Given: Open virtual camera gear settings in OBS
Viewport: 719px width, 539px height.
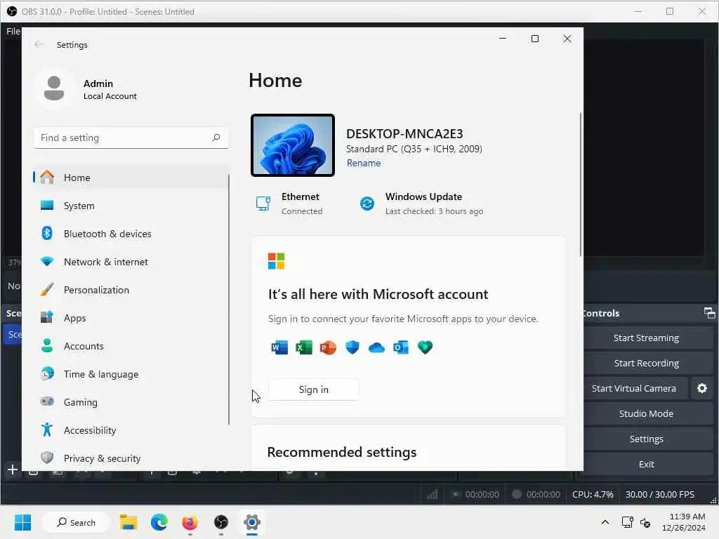Looking at the screenshot, I should click(702, 388).
